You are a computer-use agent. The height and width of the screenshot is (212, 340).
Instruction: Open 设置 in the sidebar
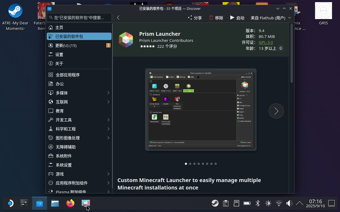pyautogui.click(x=79, y=54)
